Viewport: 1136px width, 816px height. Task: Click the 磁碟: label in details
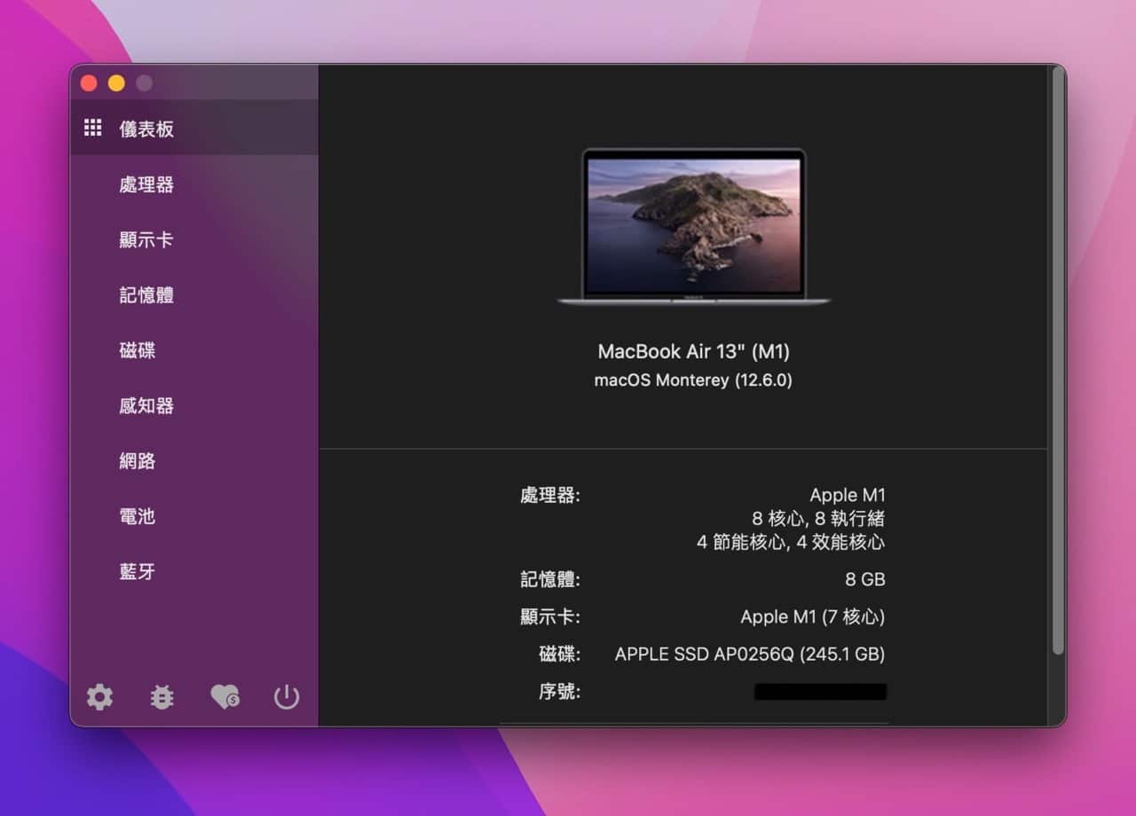point(560,655)
